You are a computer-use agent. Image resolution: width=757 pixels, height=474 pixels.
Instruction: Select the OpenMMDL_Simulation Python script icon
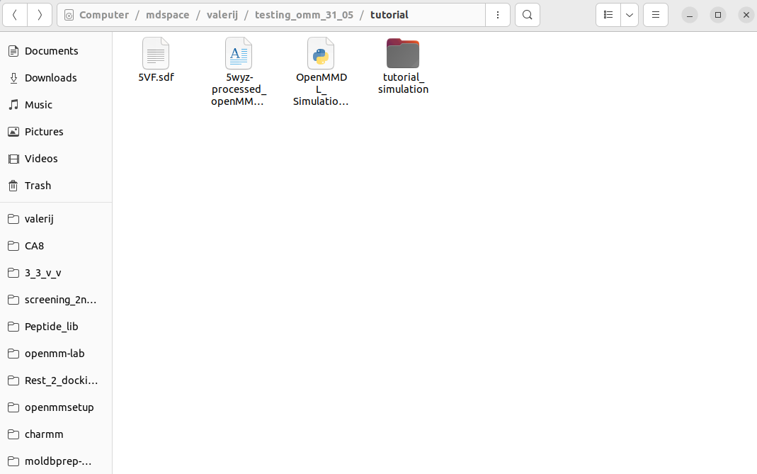coord(321,53)
